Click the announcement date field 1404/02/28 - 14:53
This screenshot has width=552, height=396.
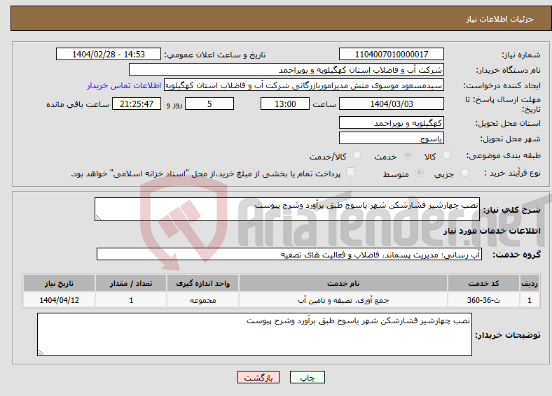109,54
